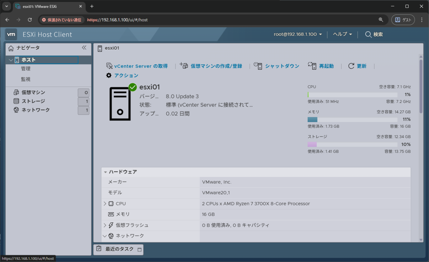Maximize the recent tasks panel icon
Image resolution: width=429 pixels, height=262 pixels.
pos(139,249)
